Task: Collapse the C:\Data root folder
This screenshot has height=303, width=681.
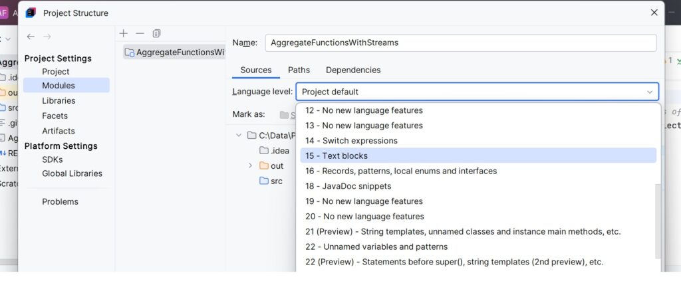Action: pos(239,136)
